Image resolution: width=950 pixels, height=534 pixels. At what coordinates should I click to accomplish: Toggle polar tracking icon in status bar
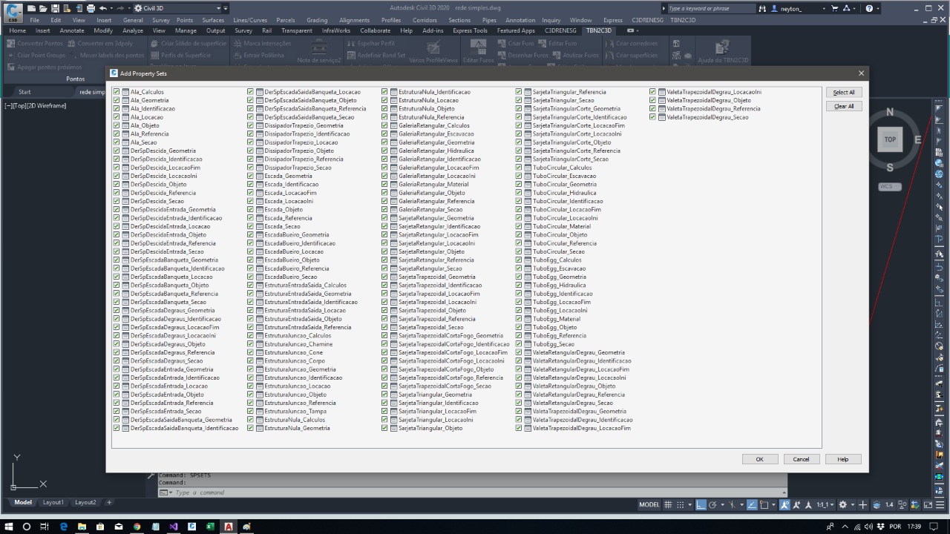(712, 504)
